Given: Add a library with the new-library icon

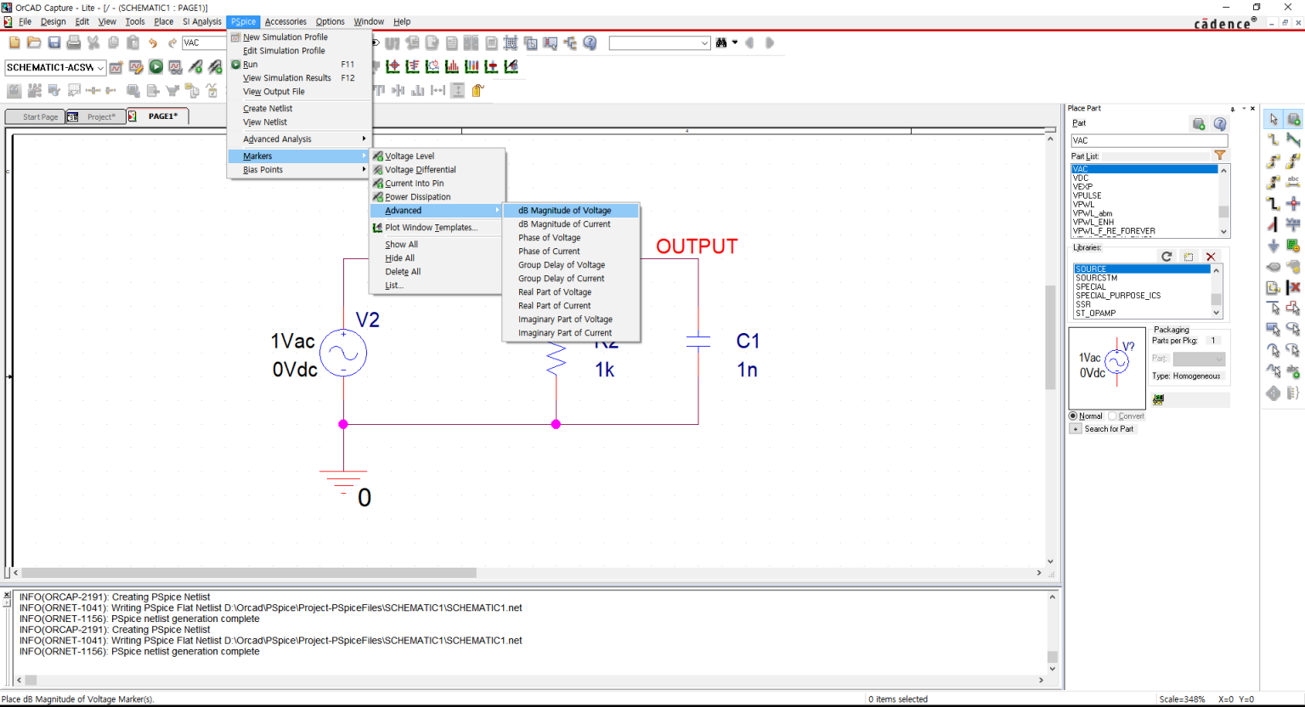Looking at the screenshot, I should [1189, 257].
